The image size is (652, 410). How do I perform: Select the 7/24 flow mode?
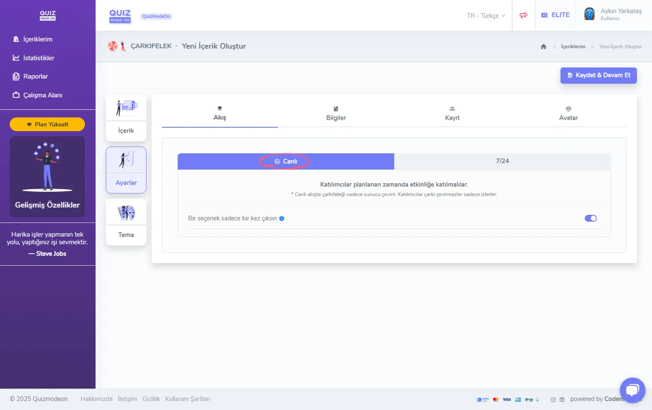502,161
